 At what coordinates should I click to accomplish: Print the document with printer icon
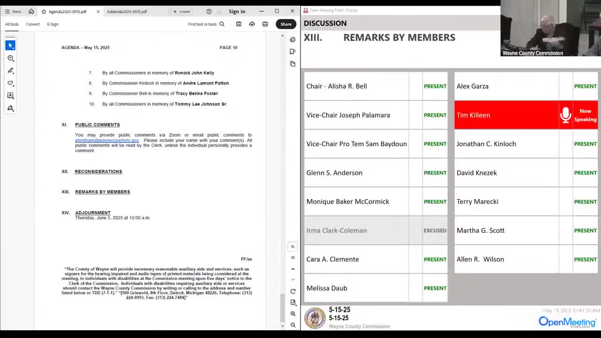click(265, 24)
